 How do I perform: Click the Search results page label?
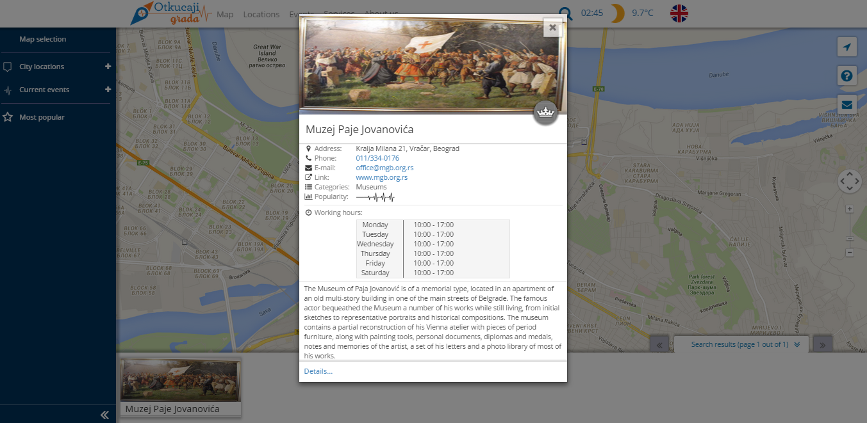tap(739, 344)
